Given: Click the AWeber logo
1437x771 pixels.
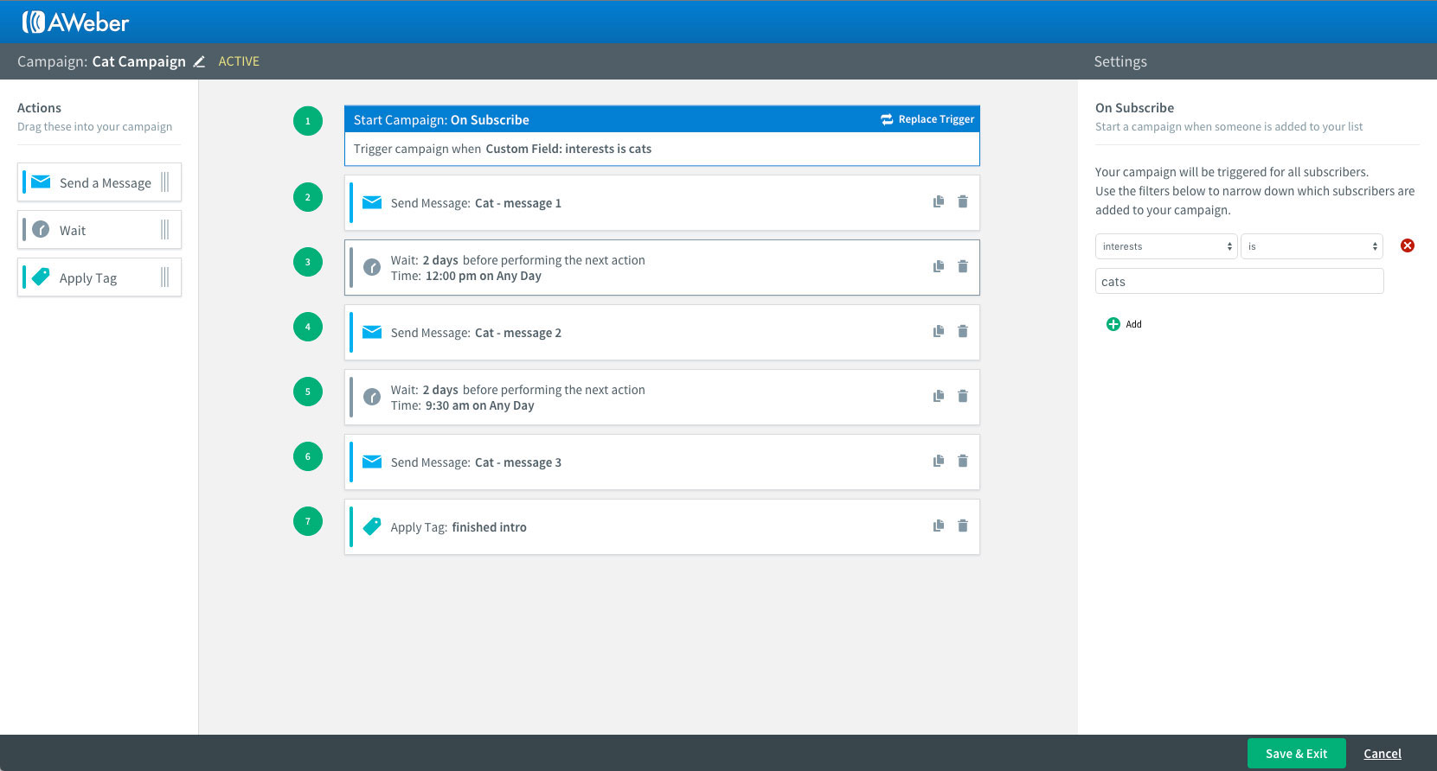Looking at the screenshot, I should click(x=75, y=22).
